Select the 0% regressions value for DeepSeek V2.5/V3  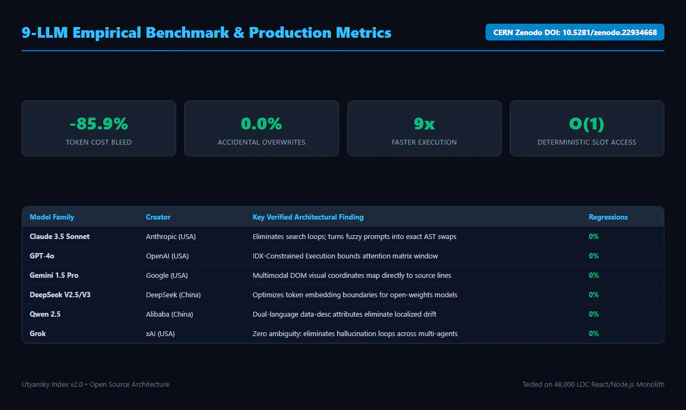click(594, 295)
